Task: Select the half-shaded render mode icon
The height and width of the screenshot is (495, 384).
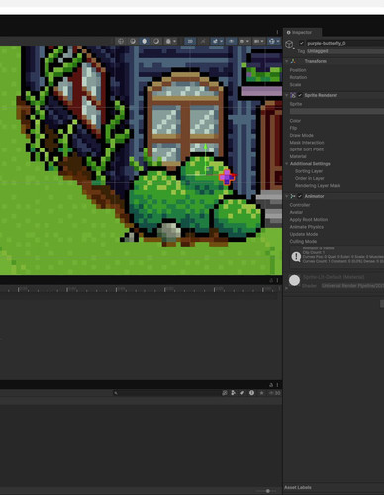Action: (156, 41)
